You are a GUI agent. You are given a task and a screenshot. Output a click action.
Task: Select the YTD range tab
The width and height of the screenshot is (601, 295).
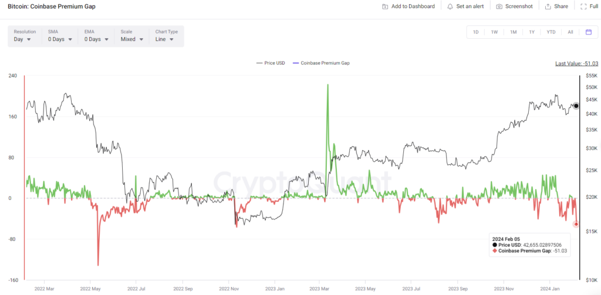[x=551, y=32]
